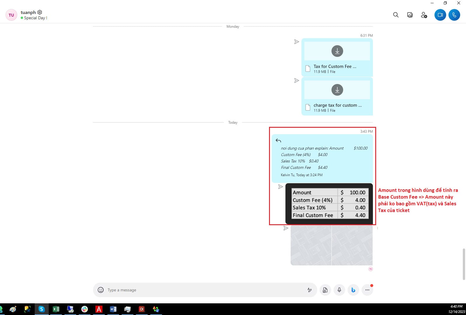This screenshot has width=466, height=315.
Task: Start an audio call with tuanph
Action: [x=454, y=15]
